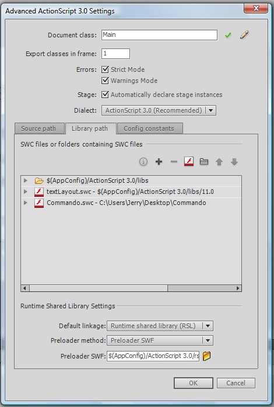Click the folder icon of ActionScript 3.0/libs row
This screenshot has height=407, width=274.
39,180
